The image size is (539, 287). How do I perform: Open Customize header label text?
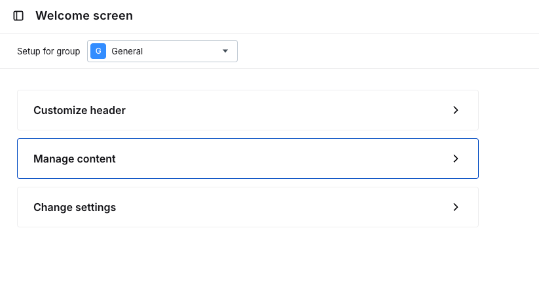click(79, 110)
